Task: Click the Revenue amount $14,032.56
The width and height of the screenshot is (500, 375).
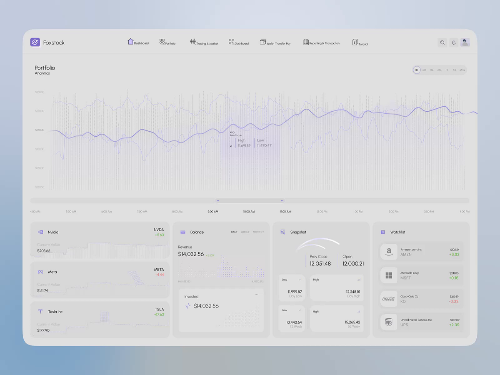Action: pyautogui.click(x=191, y=254)
